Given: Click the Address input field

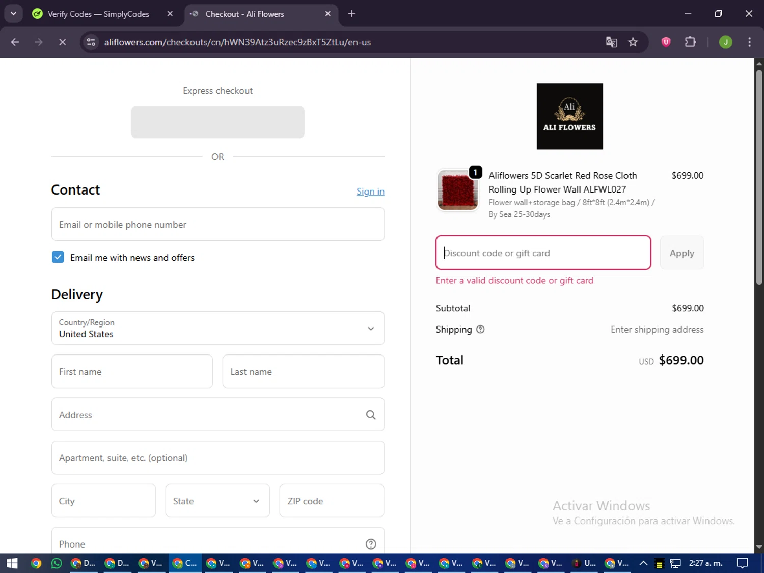Looking at the screenshot, I should pyautogui.click(x=218, y=415).
